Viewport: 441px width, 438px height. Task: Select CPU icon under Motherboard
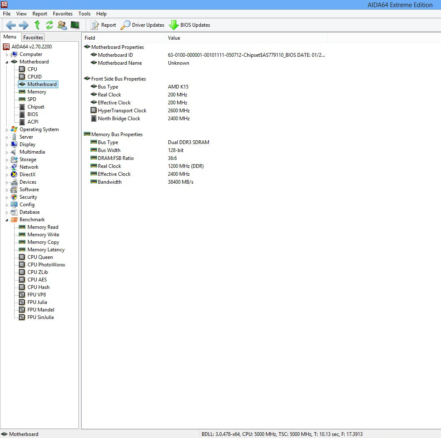[22, 69]
